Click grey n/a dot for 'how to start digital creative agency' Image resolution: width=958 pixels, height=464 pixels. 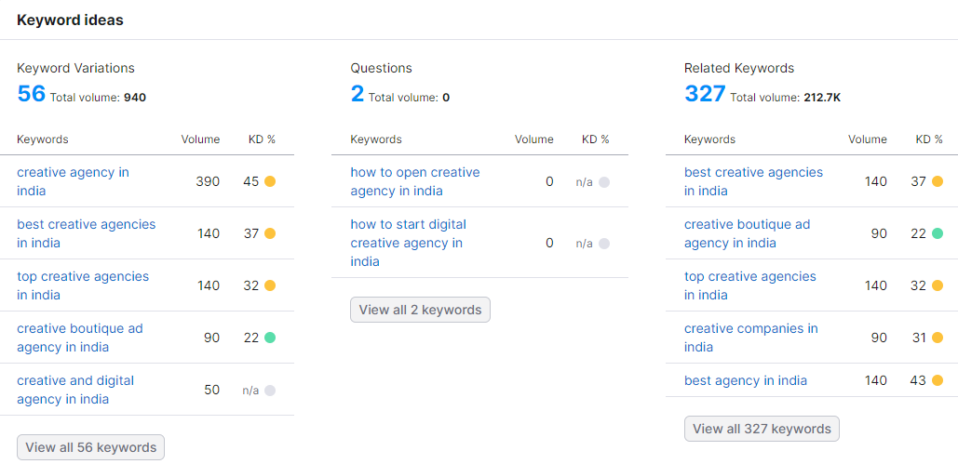[603, 244]
